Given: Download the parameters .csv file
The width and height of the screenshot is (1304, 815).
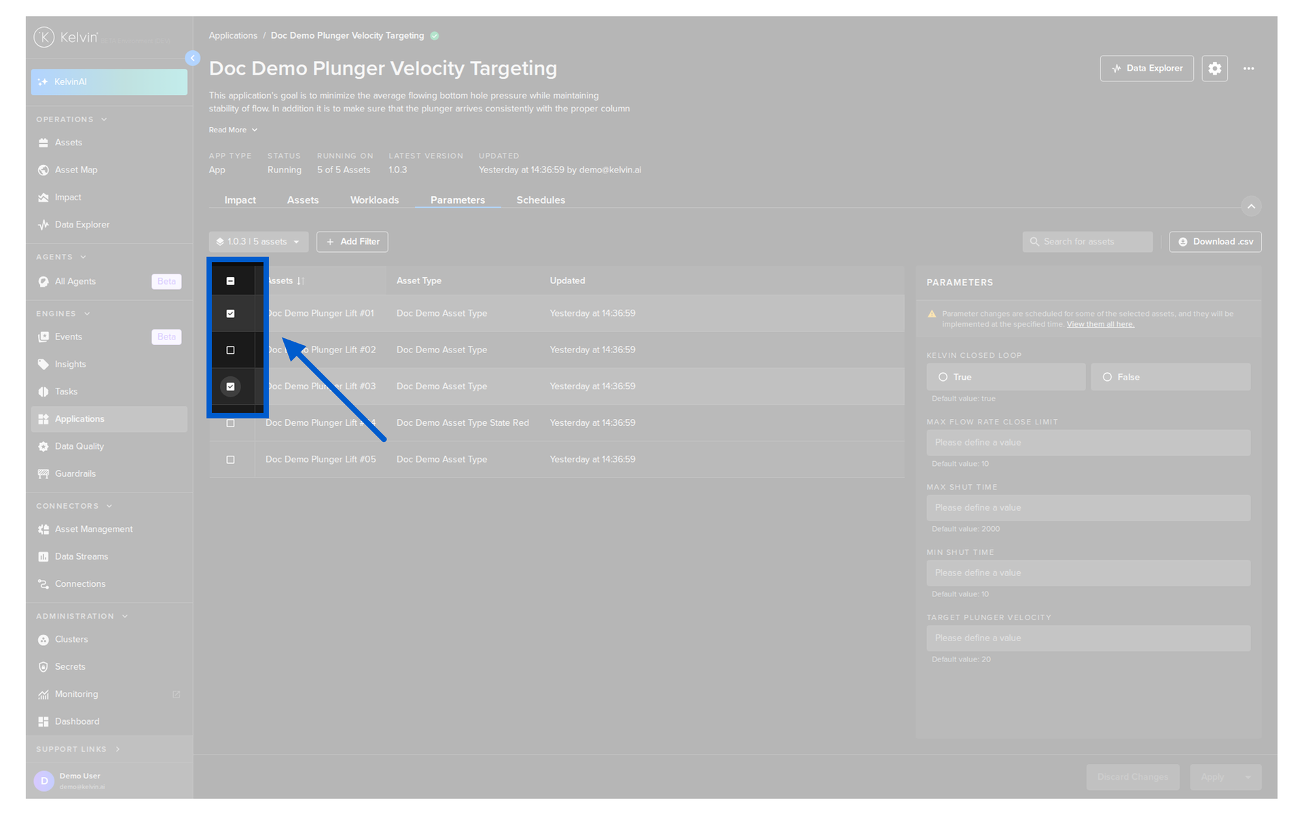Looking at the screenshot, I should click(1215, 242).
